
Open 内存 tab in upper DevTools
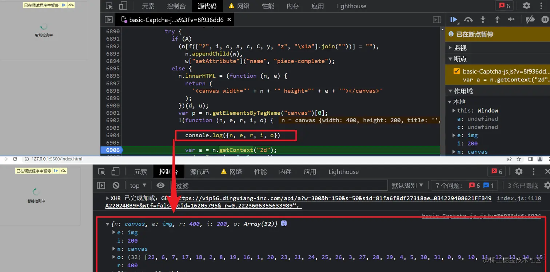(293, 6)
